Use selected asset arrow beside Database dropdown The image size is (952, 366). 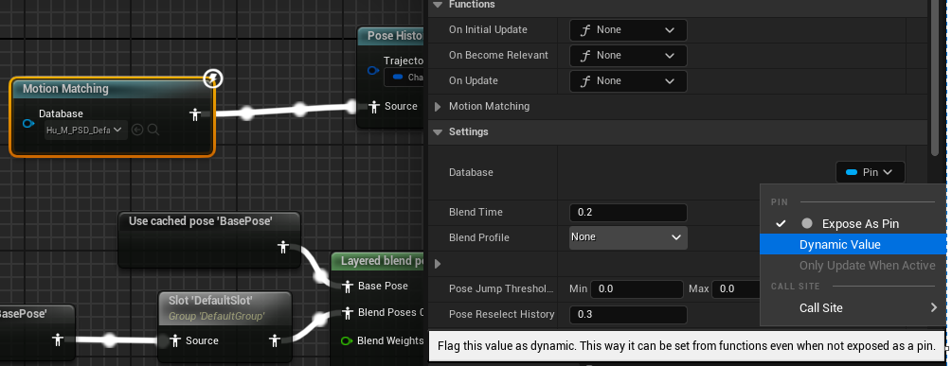pyautogui.click(x=137, y=130)
